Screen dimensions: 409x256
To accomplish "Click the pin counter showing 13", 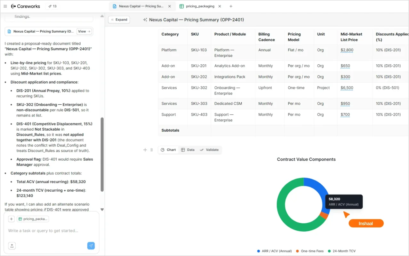I will pos(52,6).
